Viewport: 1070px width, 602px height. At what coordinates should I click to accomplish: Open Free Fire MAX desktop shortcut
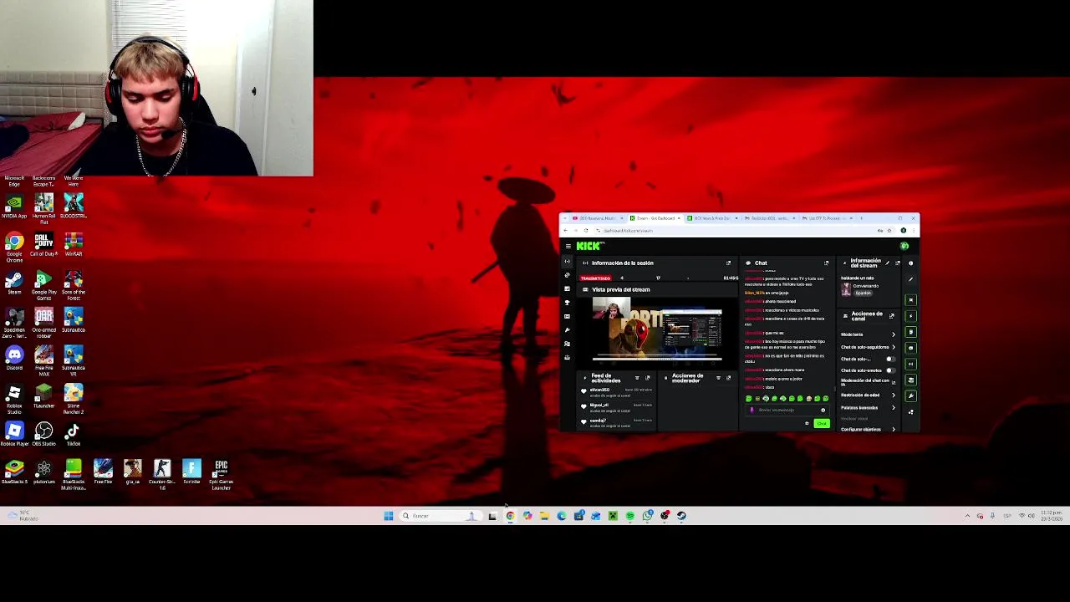43,360
